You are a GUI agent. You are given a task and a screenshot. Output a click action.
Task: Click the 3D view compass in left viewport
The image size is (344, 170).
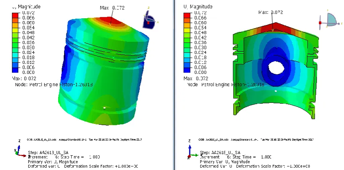click(150, 19)
